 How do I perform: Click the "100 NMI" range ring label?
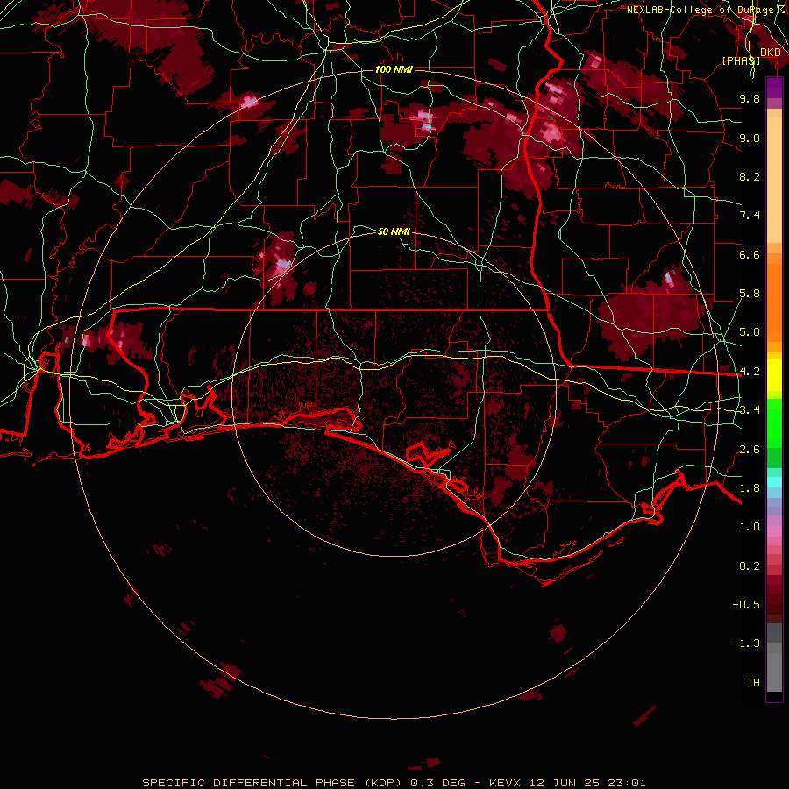(x=394, y=69)
